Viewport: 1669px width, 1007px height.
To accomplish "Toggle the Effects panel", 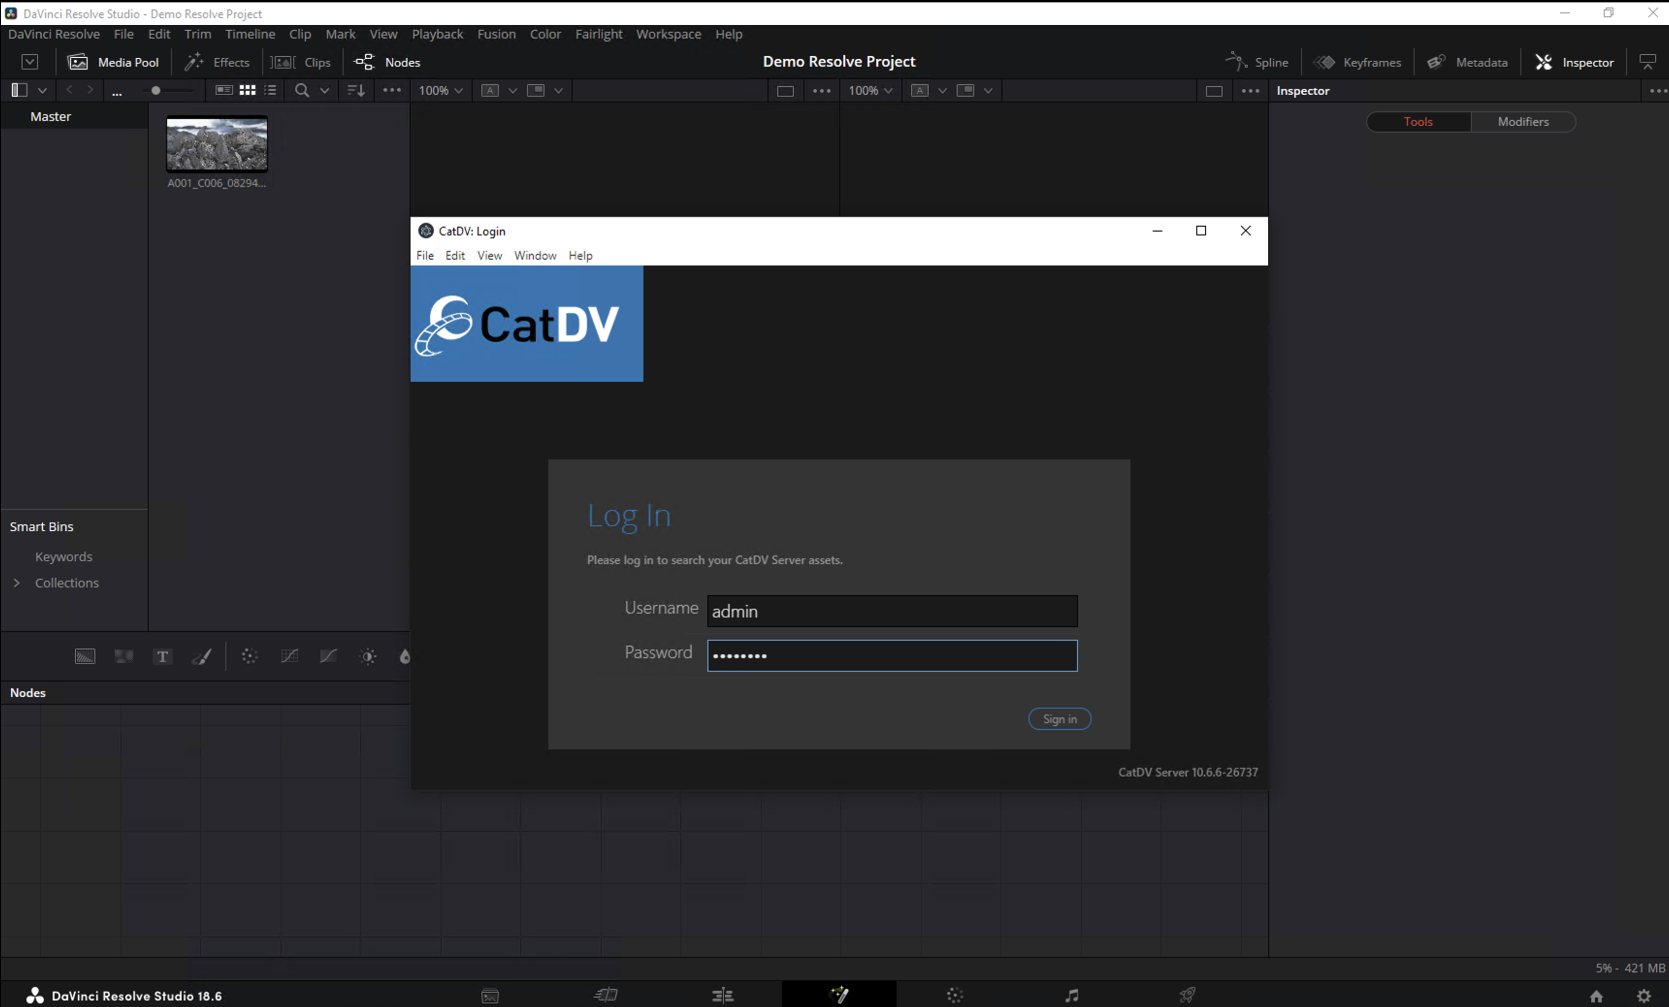I will 217,62.
